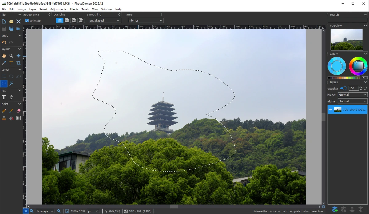The height and width of the screenshot is (214, 369).
Task: Select the Hand pan tool
Action: click(x=4, y=56)
